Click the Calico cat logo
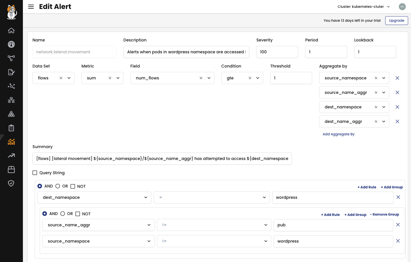The height and width of the screenshot is (262, 411). (x=12, y=12)
